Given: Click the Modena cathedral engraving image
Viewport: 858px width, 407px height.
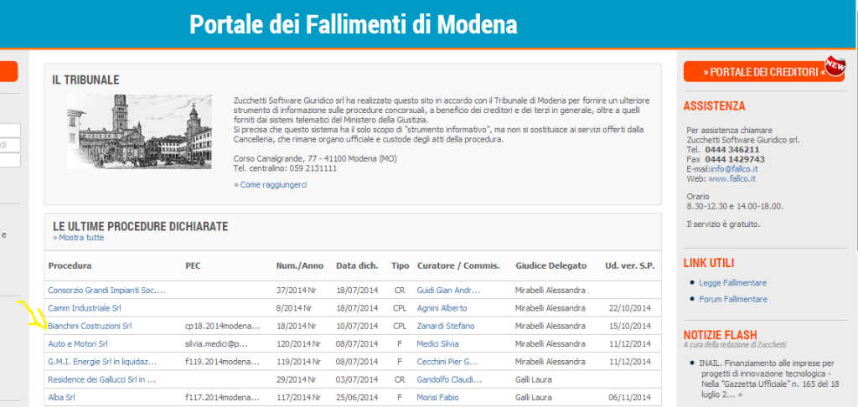Looking at the screenshot, I should coord(140,131).
